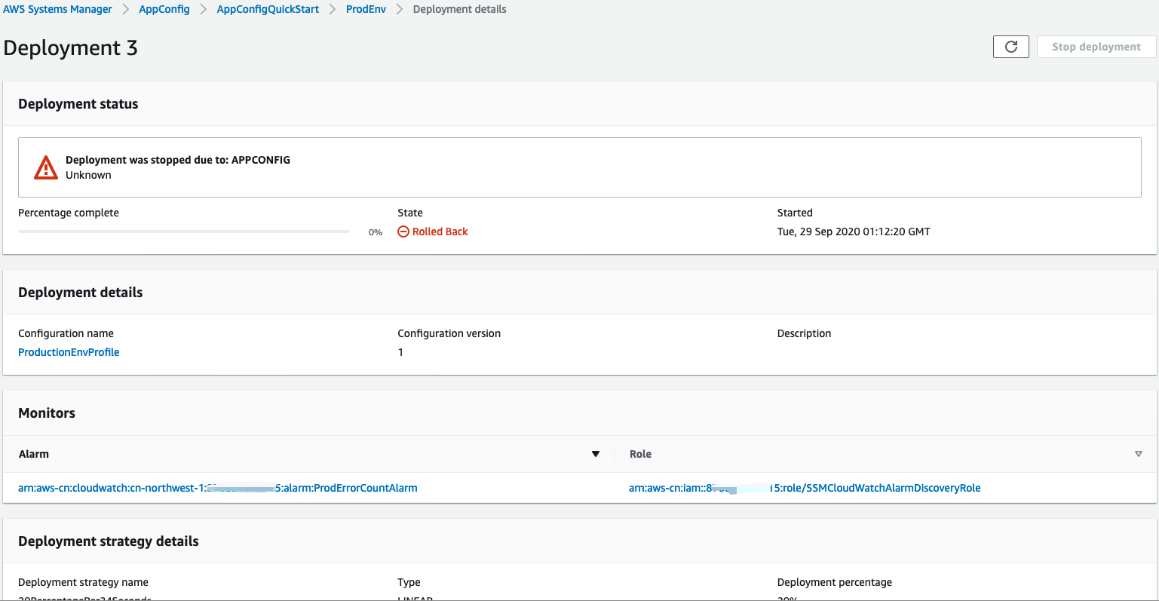Click the red warning triangle icon

click(46, 167)
